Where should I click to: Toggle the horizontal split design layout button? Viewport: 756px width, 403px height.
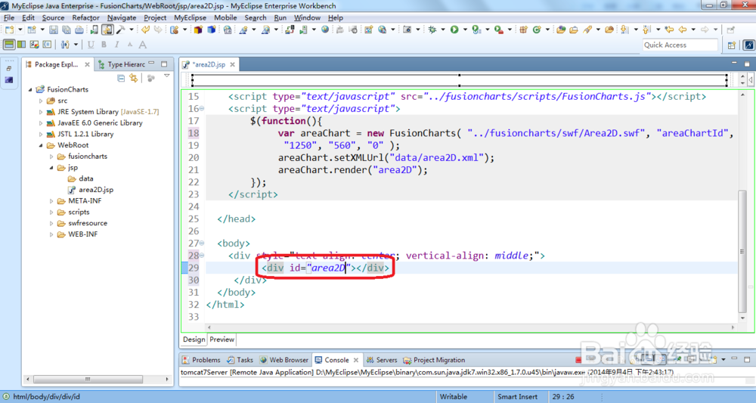[x=9, y=45]
